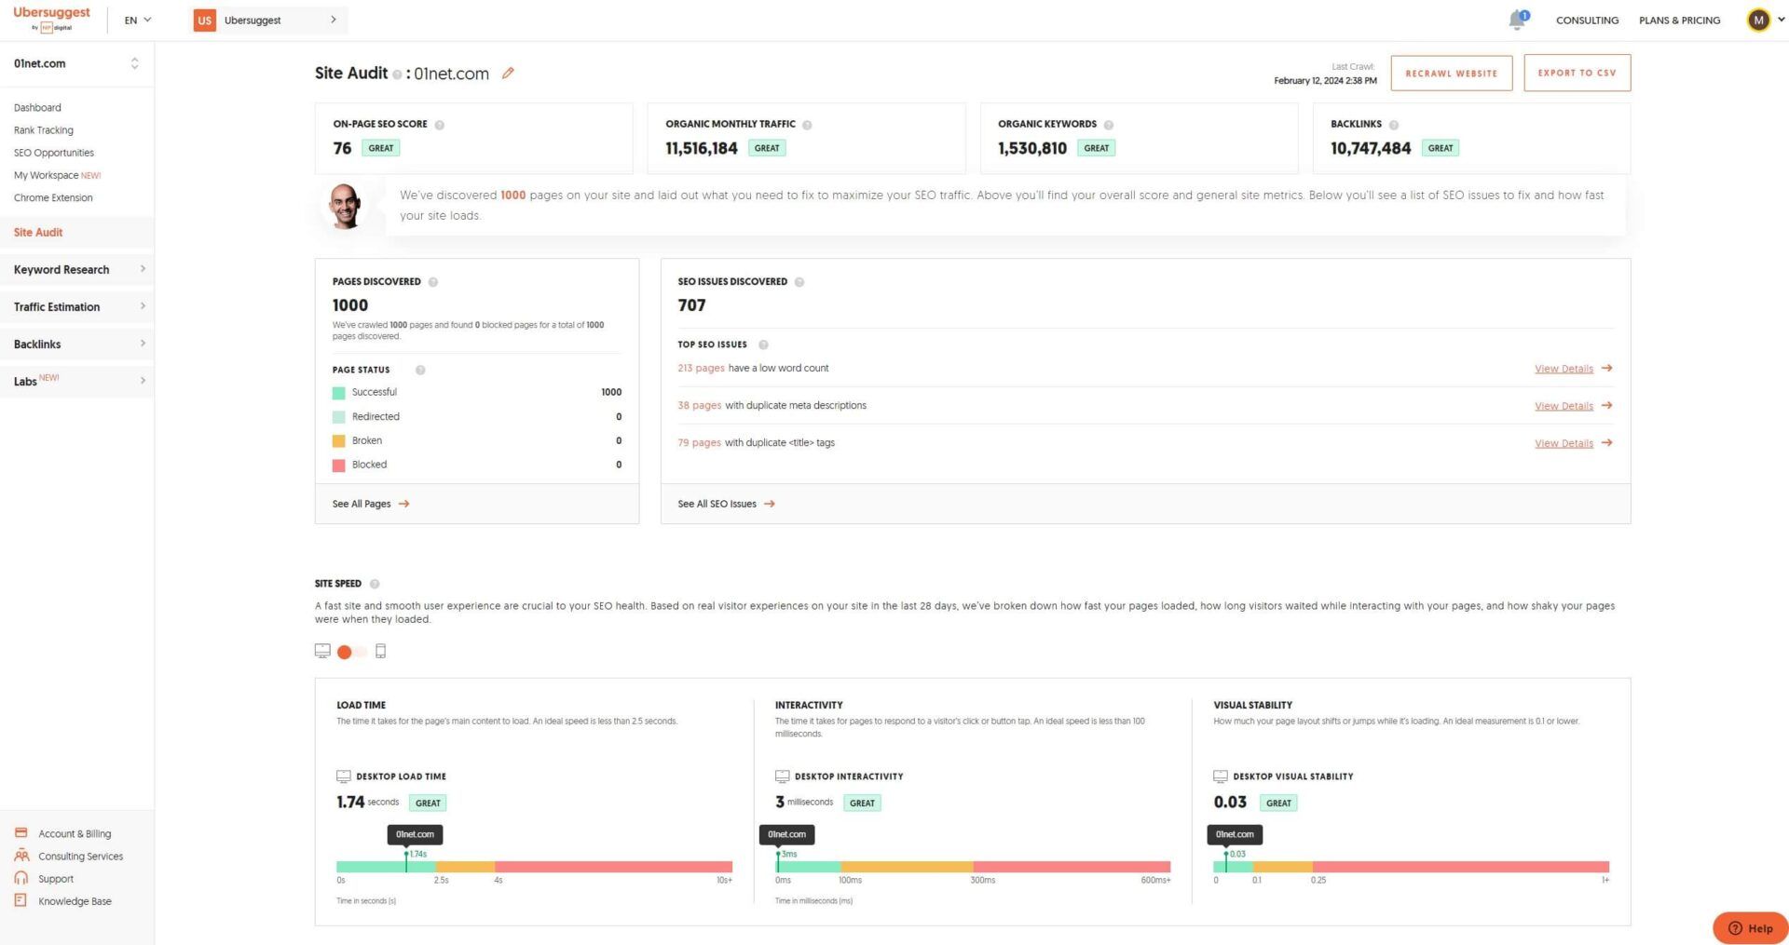Expand Labs sidebar menu
The image size is (1789, 945).
(x=77, y=381)
